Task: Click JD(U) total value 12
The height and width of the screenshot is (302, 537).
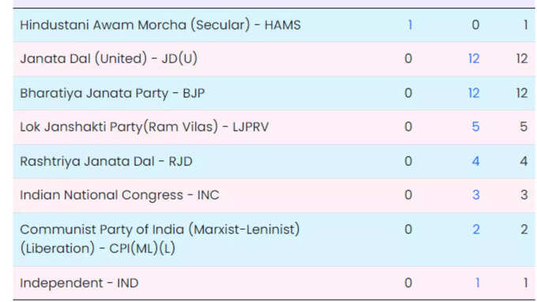Action: pos(522,58)
